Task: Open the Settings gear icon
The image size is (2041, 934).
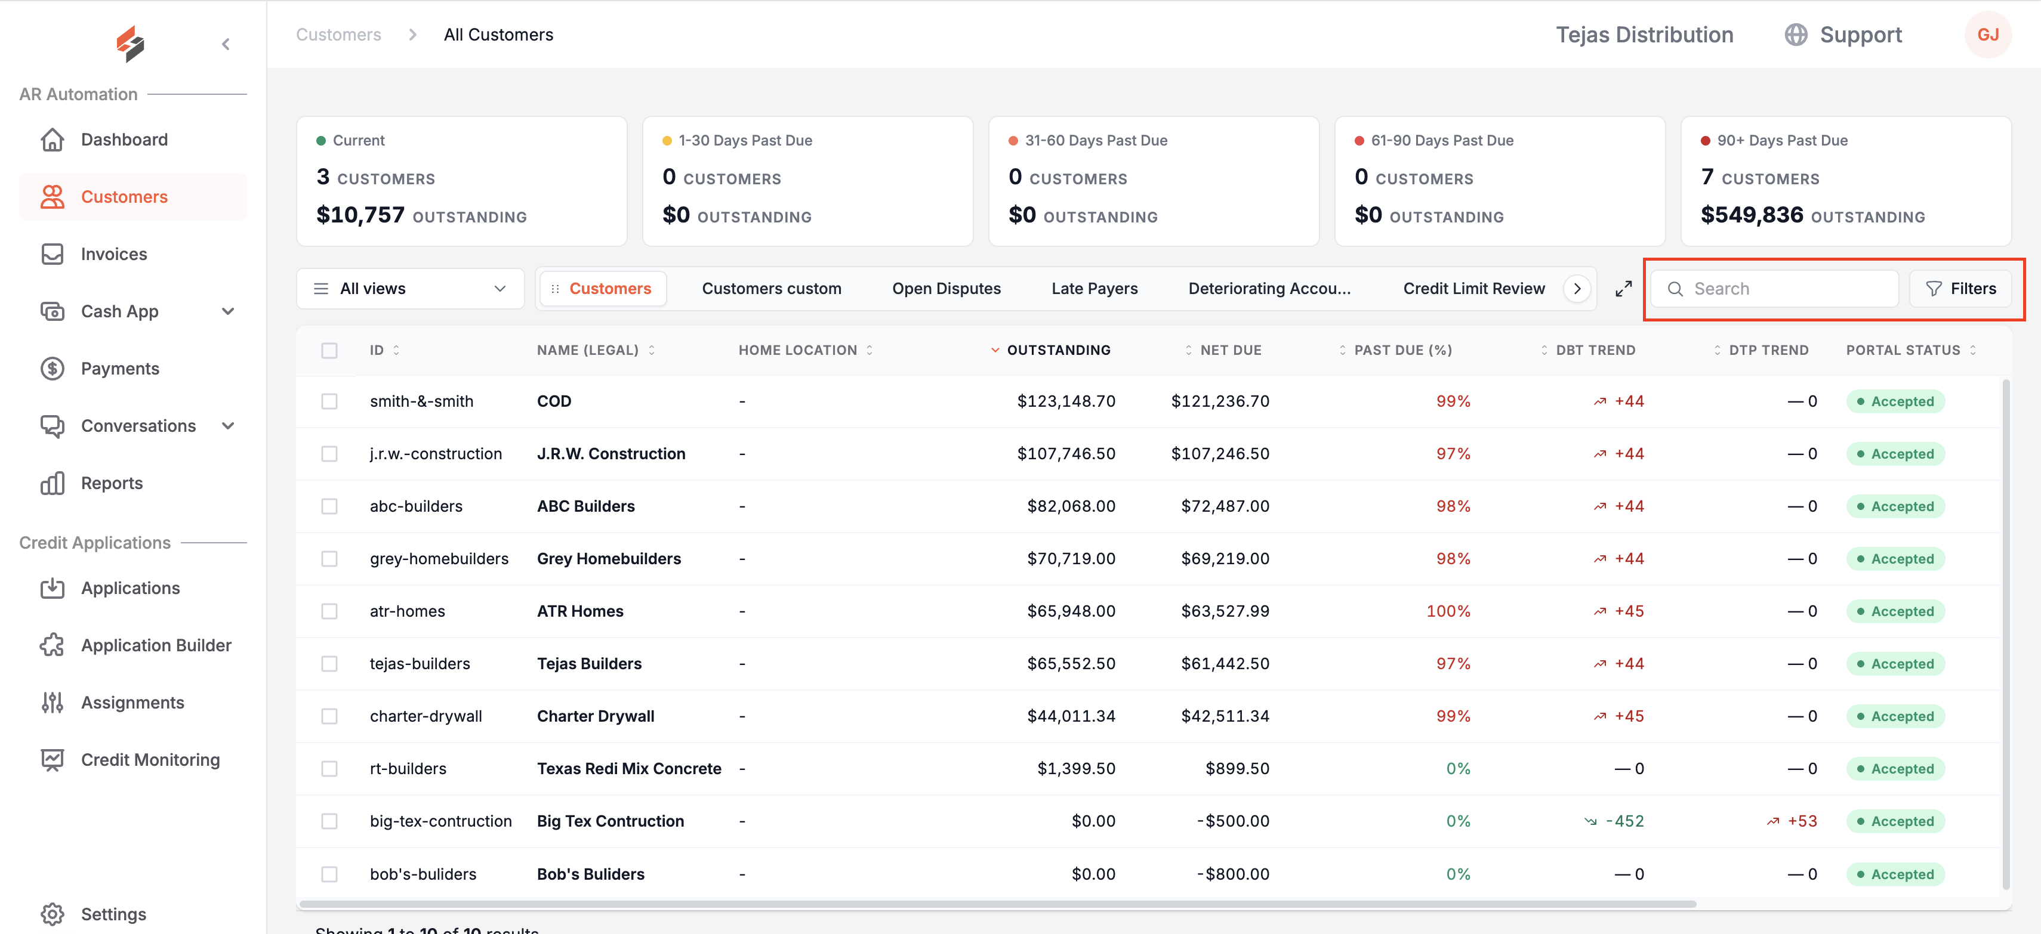Action: (53, 913)
